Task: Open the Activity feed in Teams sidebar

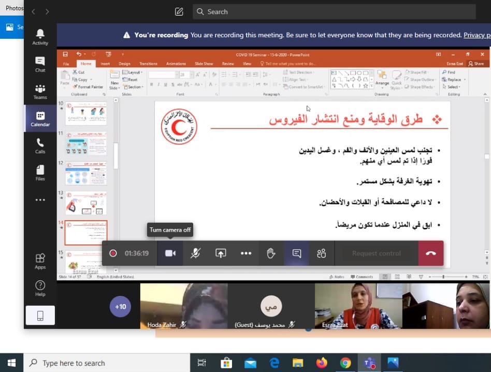Action: (40, 37)
